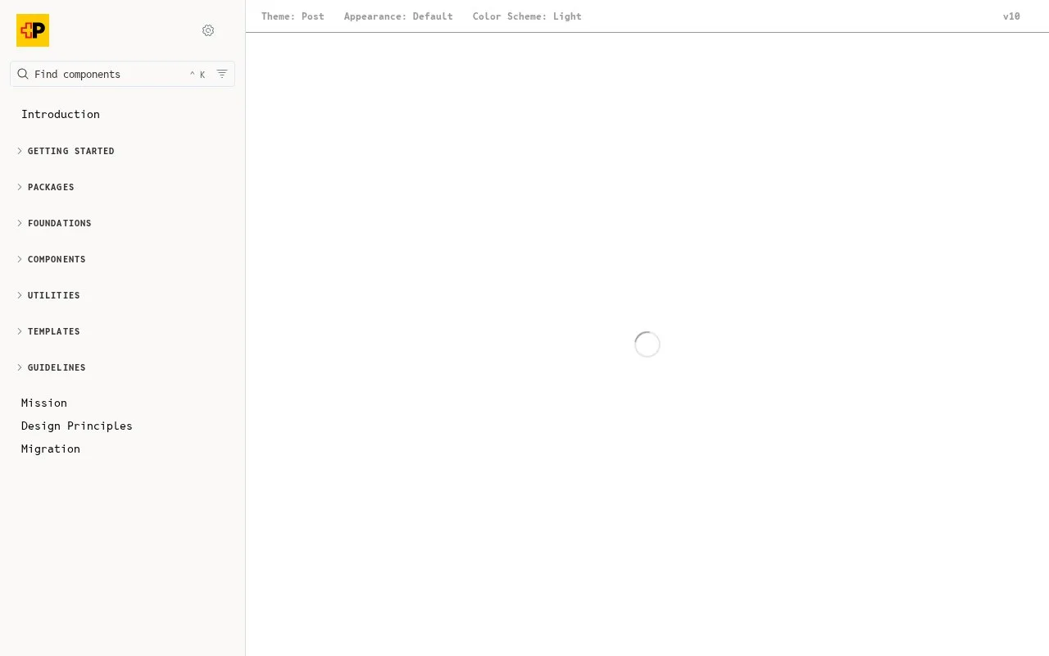Go to Design Principles page

[77, 426]
